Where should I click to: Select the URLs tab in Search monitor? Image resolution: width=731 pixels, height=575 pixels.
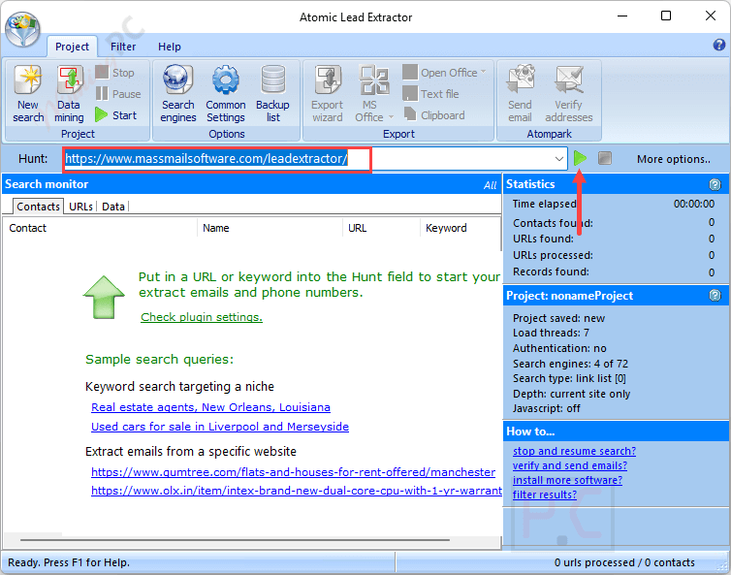click(x=80, y=207)
